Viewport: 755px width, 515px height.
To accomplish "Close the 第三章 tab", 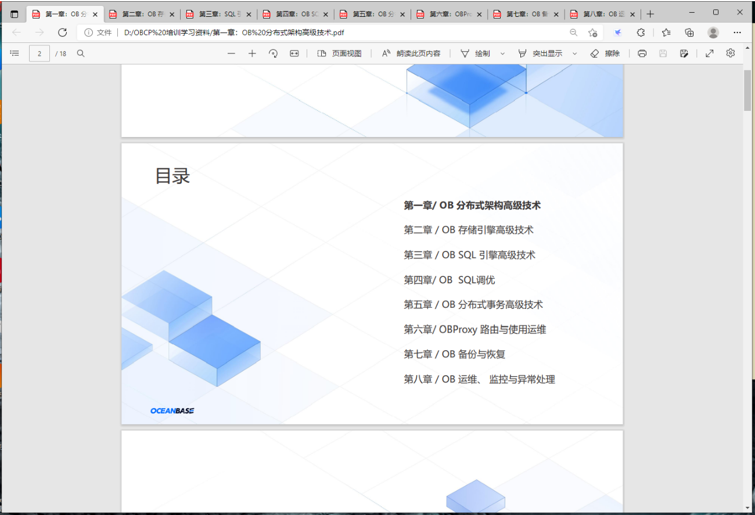I will [249, 15].
